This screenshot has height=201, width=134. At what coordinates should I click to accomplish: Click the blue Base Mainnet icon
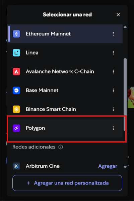(16, 90)
